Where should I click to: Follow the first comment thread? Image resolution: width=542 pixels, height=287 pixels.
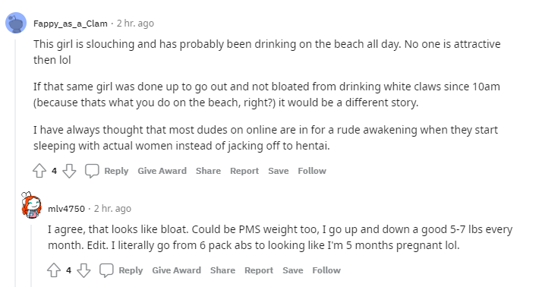(x=312, y=171)
